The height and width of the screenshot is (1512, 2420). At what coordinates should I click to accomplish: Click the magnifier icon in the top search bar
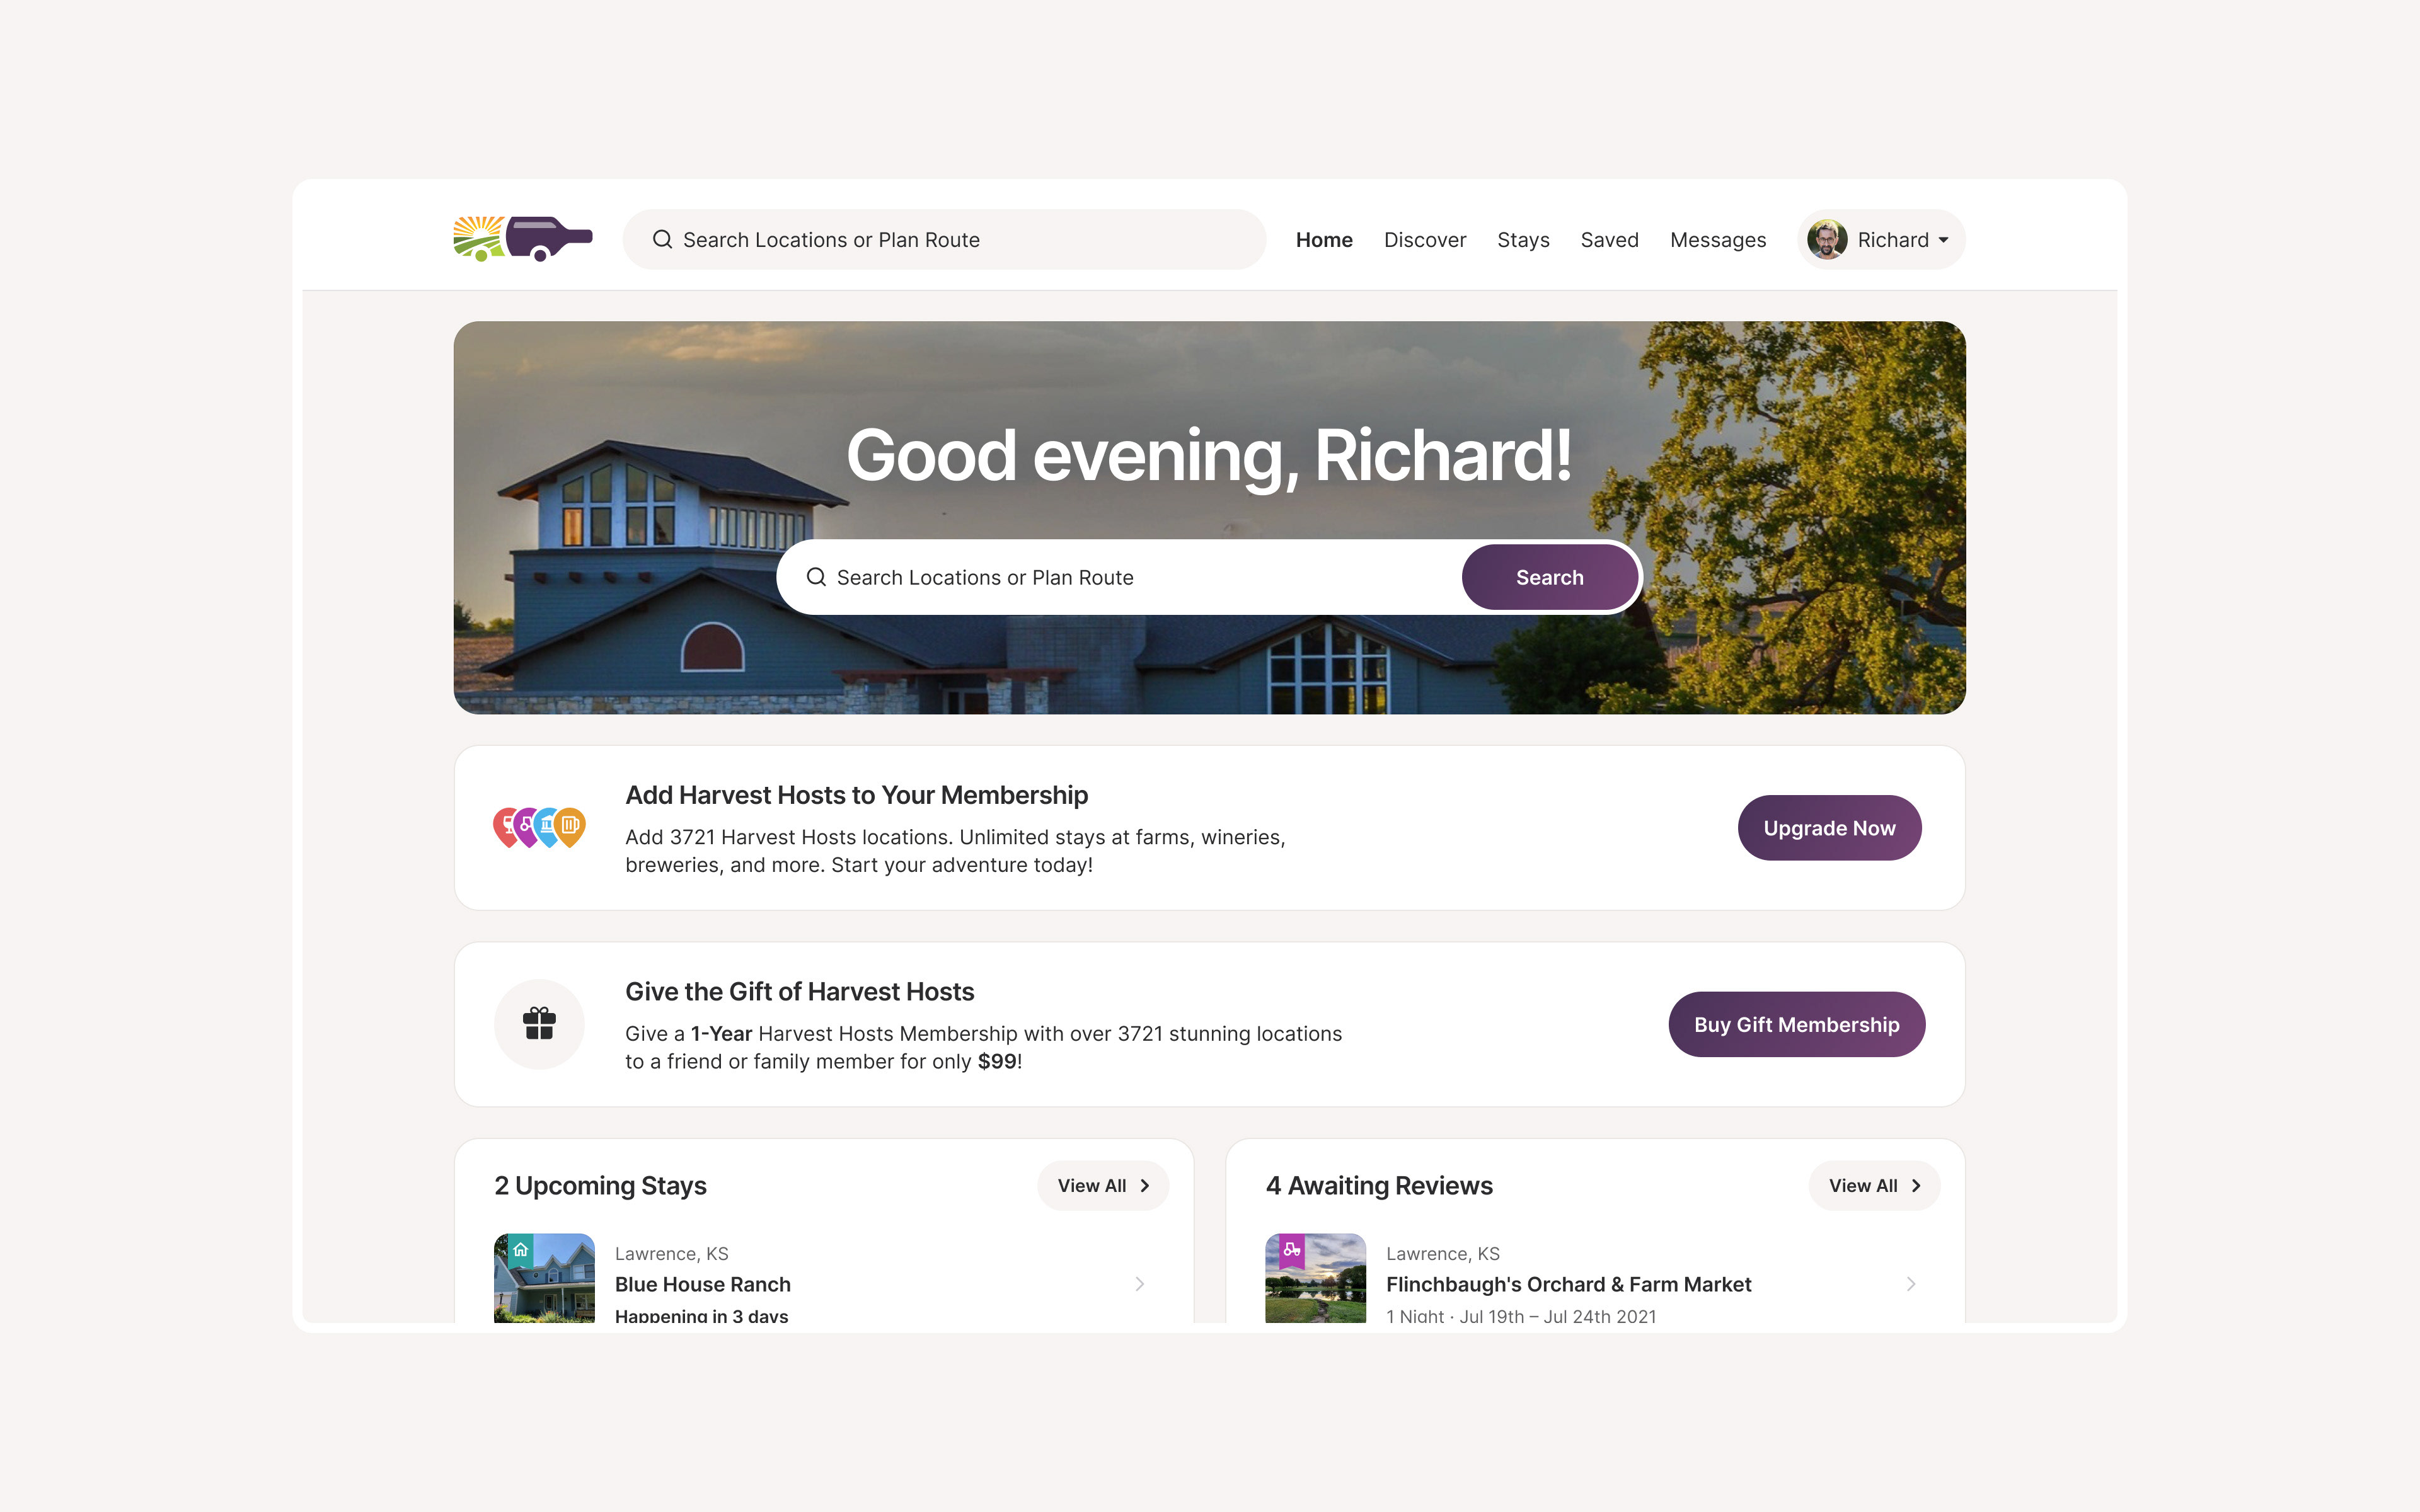662,239
